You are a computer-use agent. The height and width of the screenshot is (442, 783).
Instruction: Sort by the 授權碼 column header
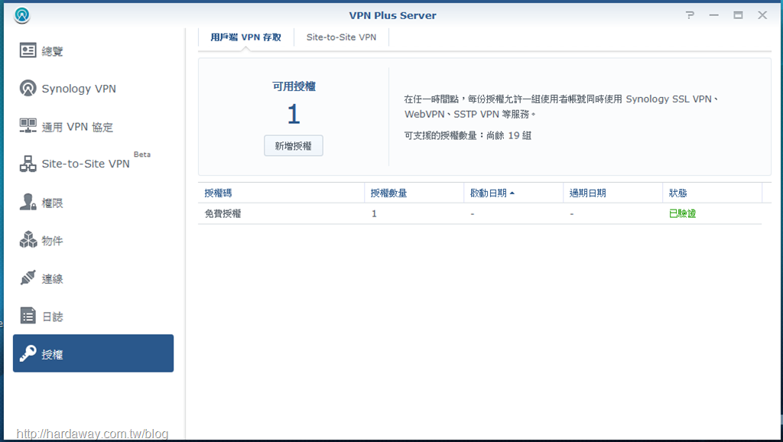point(281,193)
